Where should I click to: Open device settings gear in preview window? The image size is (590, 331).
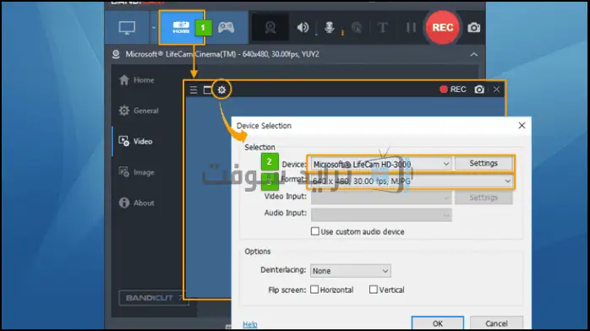pyautogui.click(x=221, y=90)
